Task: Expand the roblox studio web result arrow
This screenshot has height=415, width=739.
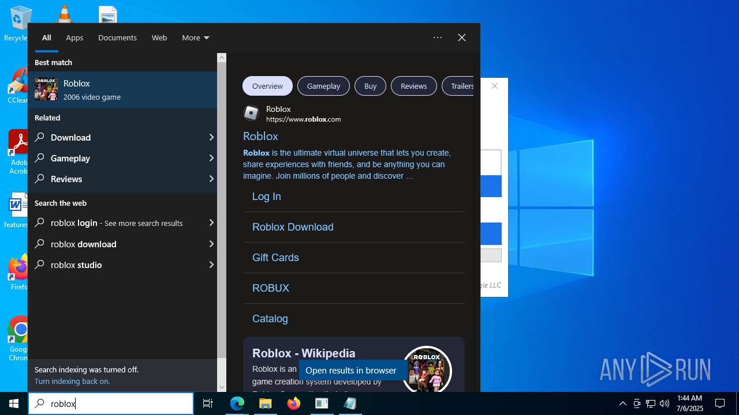Action: tap(211, 265)
